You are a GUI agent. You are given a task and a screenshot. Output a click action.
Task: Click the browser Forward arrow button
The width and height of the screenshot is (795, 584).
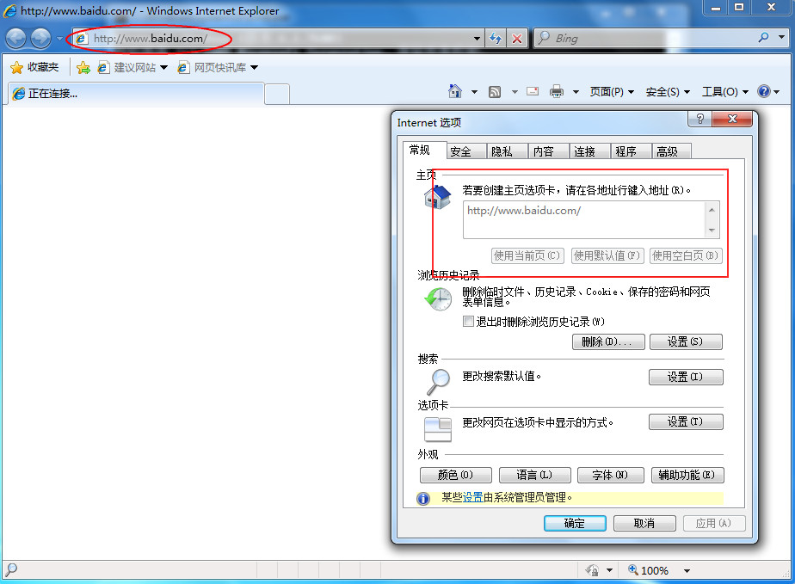[x=41, y=39]
